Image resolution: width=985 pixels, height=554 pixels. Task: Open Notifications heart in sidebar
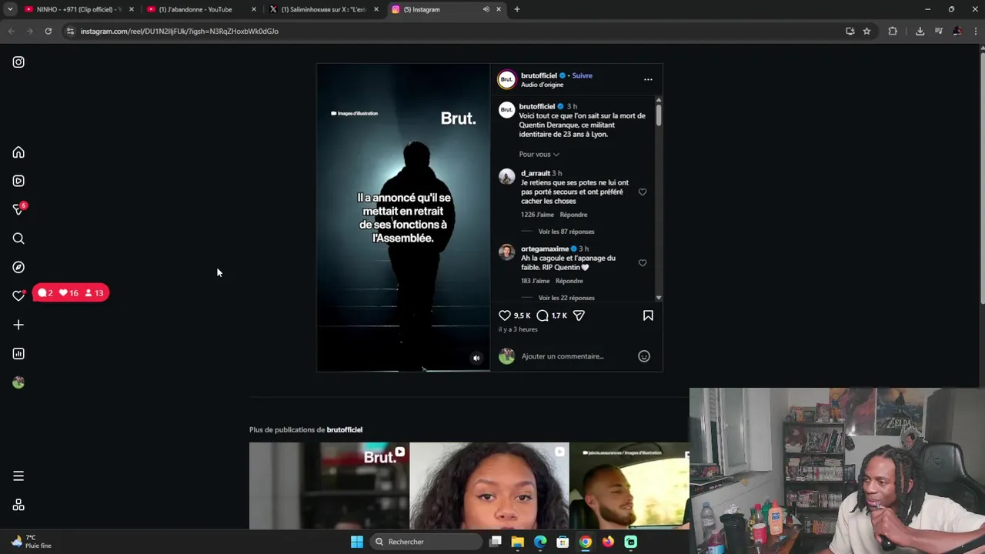coord(18,295)
